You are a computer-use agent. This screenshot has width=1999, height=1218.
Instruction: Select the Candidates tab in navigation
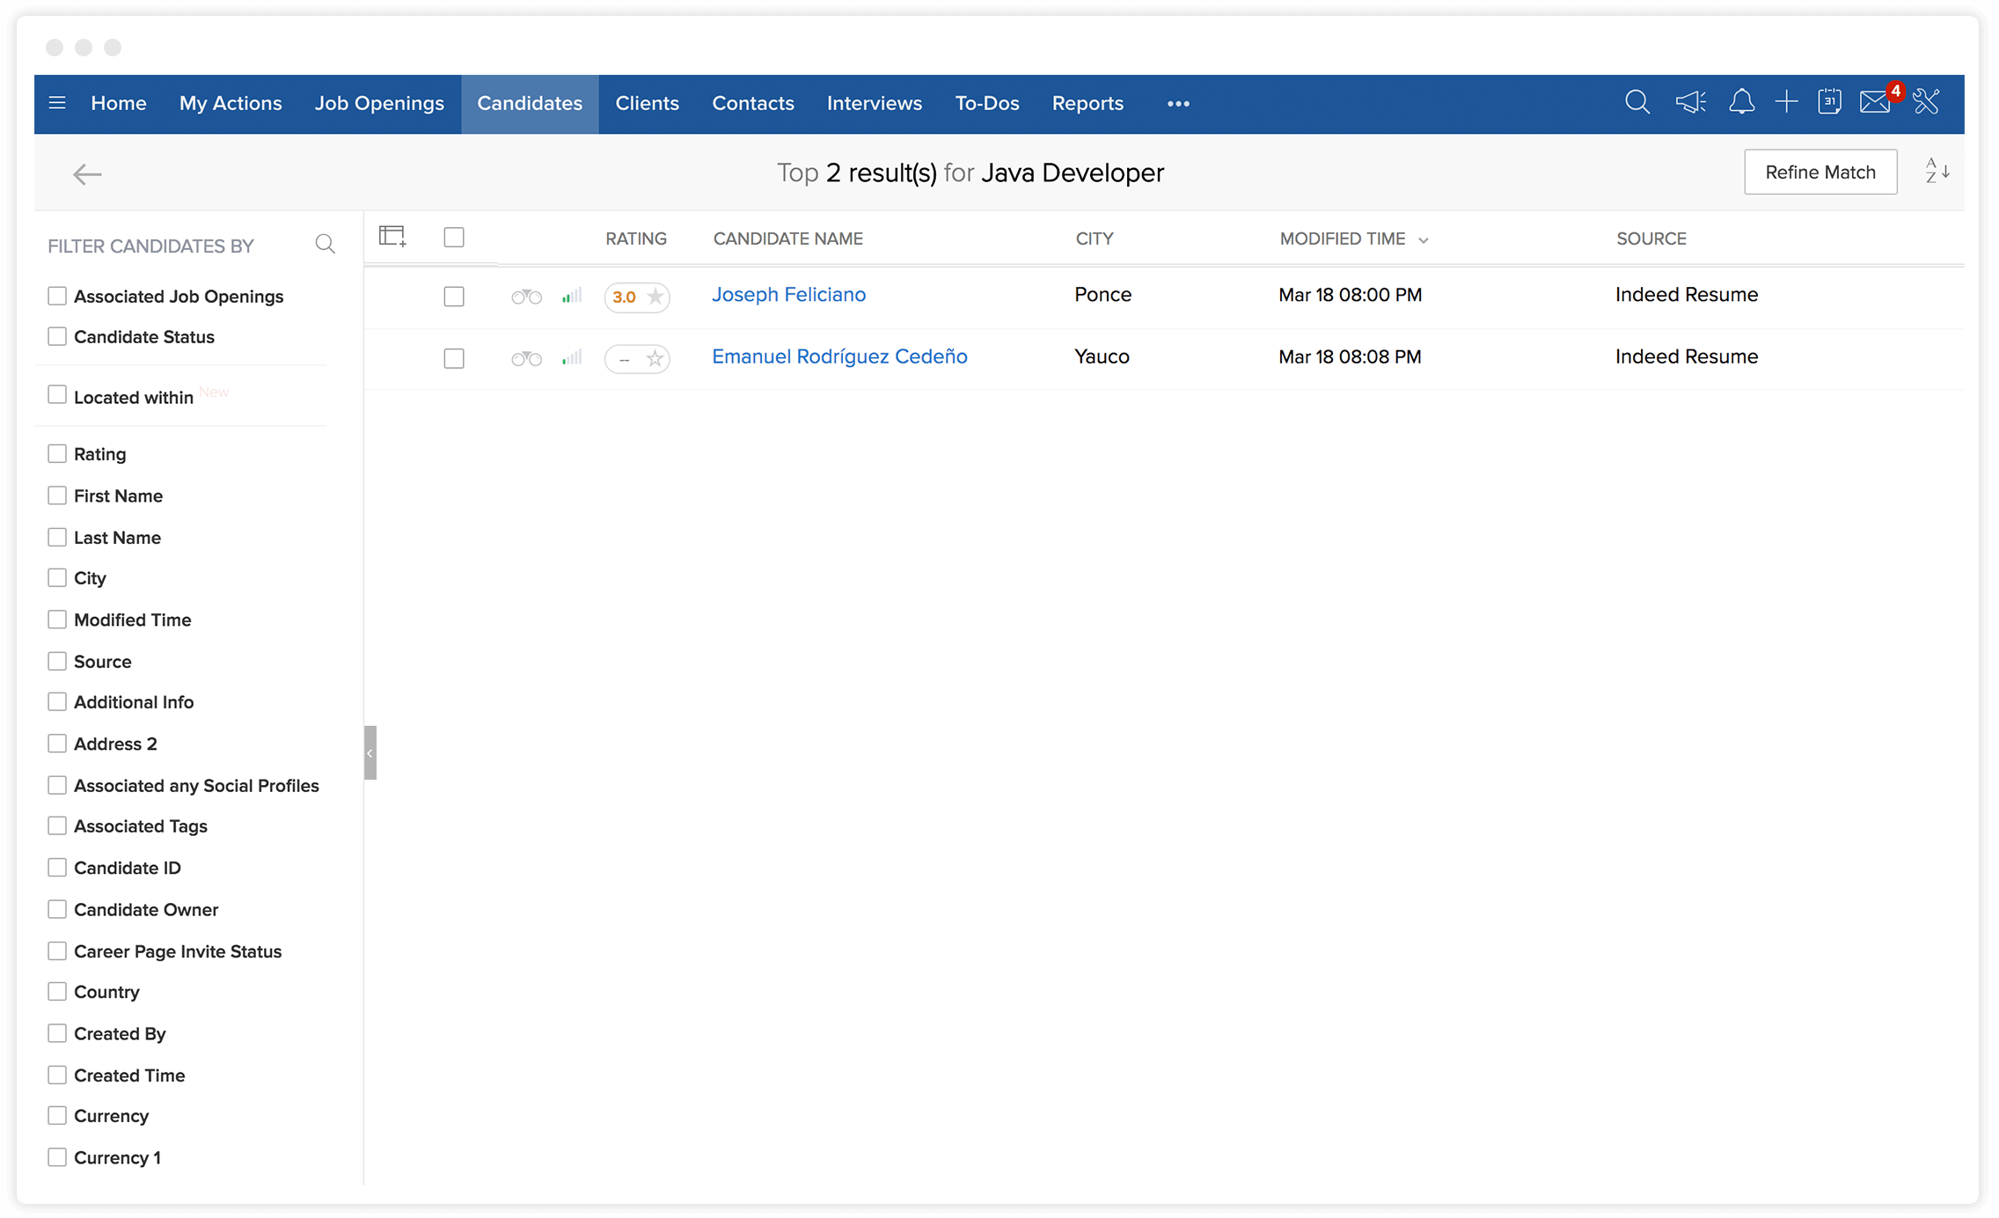[530, 103]
